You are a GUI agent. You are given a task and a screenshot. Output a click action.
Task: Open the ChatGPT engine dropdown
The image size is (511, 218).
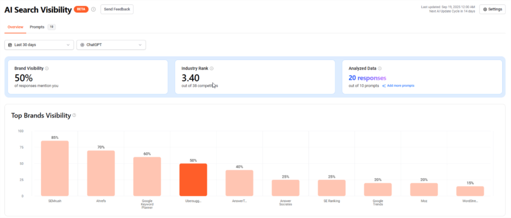111,45
